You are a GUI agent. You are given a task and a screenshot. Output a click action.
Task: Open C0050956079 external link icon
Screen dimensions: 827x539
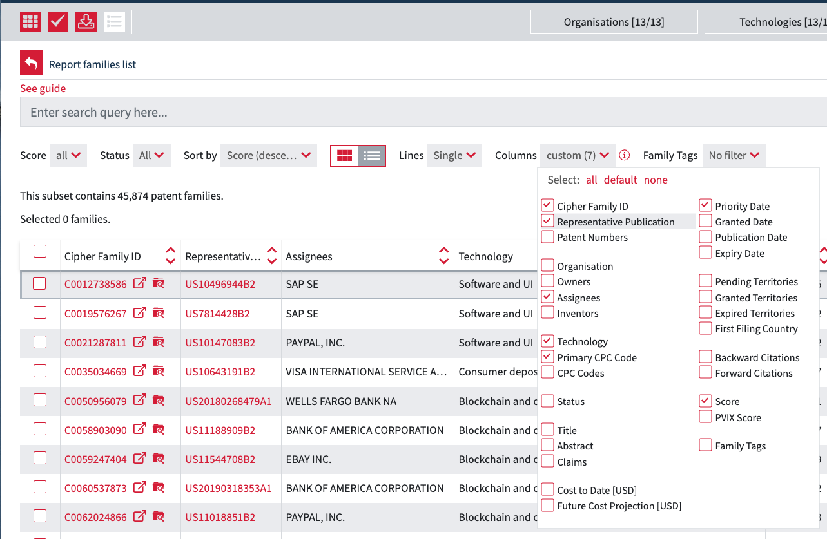click(x=140, y=400)
